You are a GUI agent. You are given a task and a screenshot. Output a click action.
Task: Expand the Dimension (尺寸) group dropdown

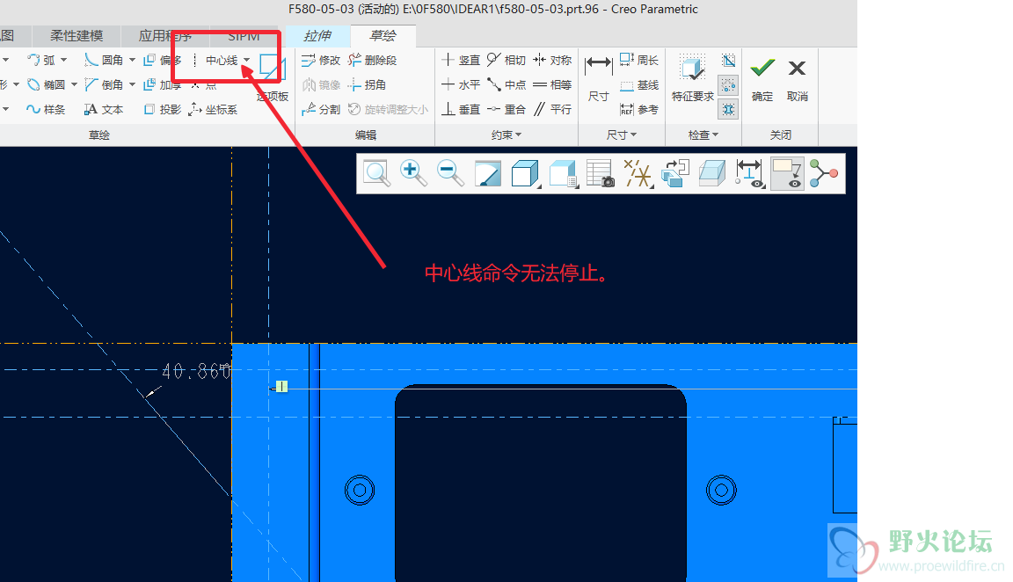pos(622,135)
